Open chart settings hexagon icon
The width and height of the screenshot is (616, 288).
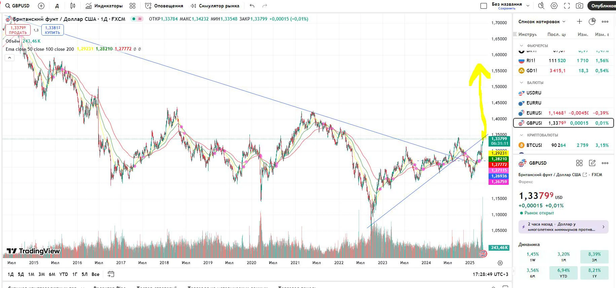(554, 6)
